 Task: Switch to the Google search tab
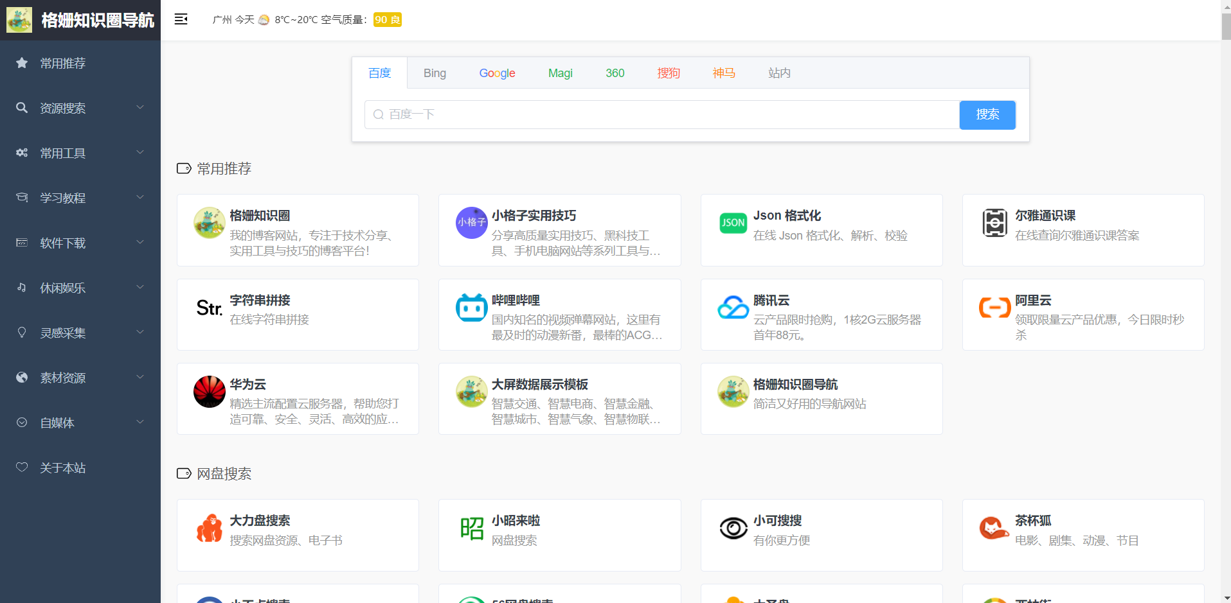click(x=497, y=73)
